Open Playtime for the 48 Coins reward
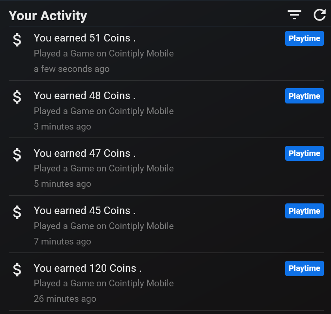331x314 pixels. click(x=304, y=96)
